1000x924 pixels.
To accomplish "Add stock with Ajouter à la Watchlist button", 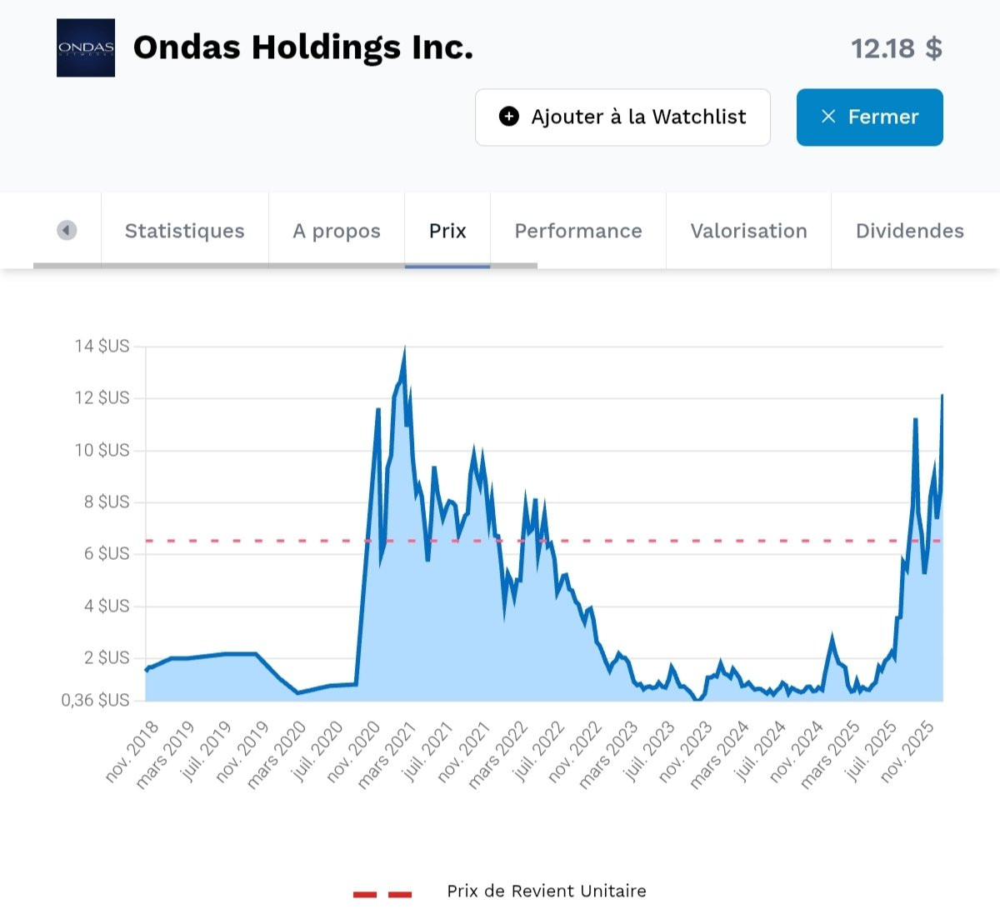I will 622,117.
